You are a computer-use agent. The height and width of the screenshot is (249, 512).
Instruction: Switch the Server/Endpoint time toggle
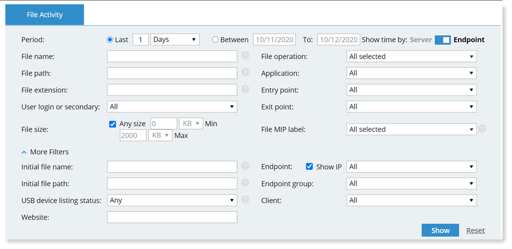[x=442, y=40]
